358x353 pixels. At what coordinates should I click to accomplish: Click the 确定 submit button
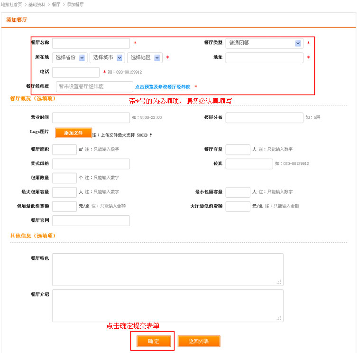(x=153, y=341)
